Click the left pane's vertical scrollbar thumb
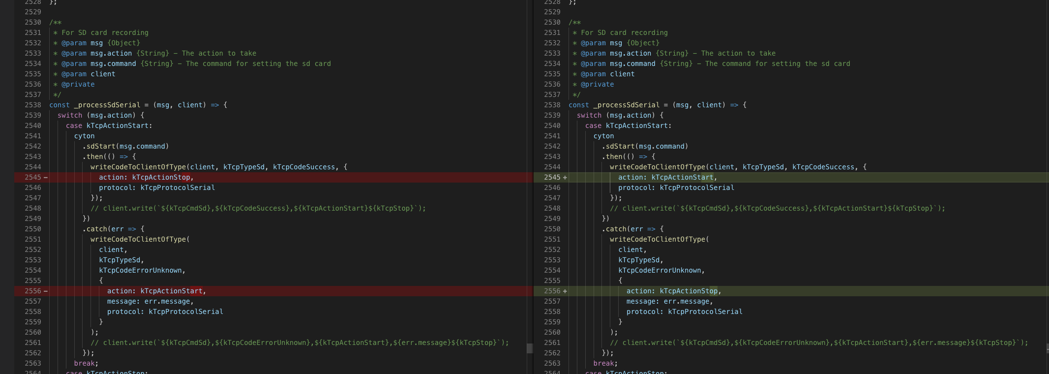The width and height of the screenshot is (1049, 374). [530, 348]
